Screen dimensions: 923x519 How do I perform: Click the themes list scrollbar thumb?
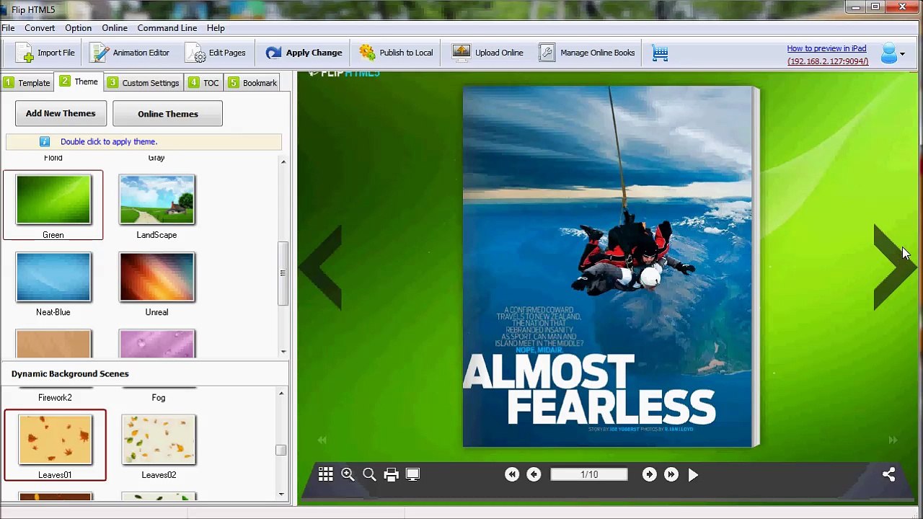click(x=283, y=272)
